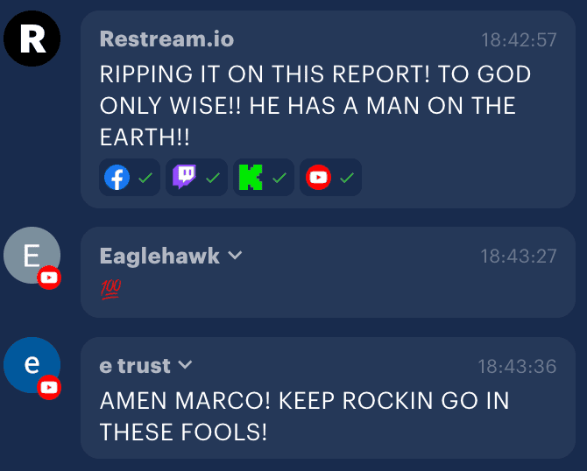
Task: Click the e trust username
Action: (135, 365)
